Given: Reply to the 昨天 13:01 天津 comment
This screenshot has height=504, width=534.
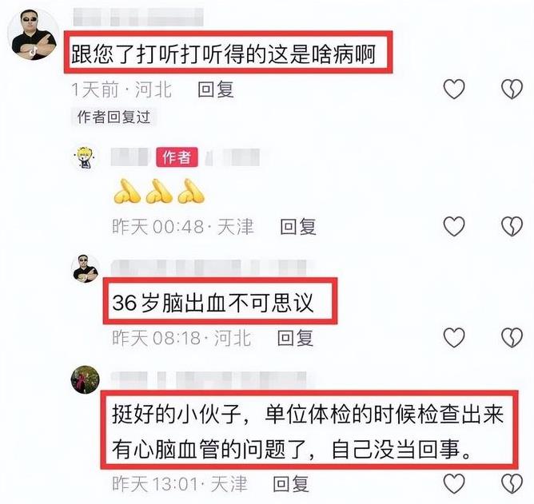Looking at the screenshot, I should click(291, 484).
